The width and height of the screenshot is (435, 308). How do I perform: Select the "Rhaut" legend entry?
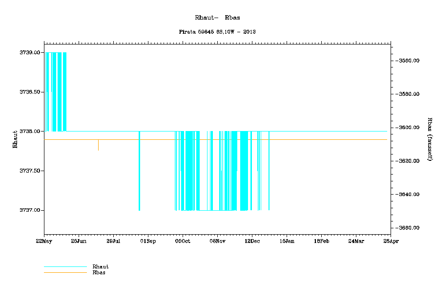(101, 266)
